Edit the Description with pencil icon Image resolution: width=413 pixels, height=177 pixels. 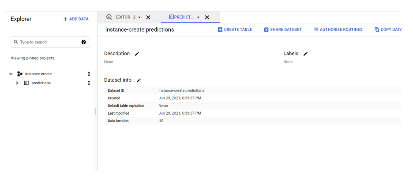137,54
